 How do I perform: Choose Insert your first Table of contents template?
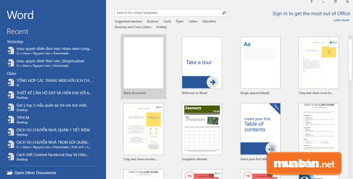coord(260,129)
